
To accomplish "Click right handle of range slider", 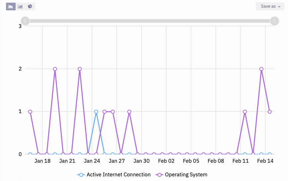I will point(274,21).
